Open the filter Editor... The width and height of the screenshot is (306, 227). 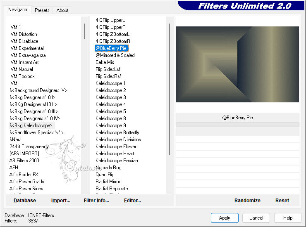coord(132,200)
